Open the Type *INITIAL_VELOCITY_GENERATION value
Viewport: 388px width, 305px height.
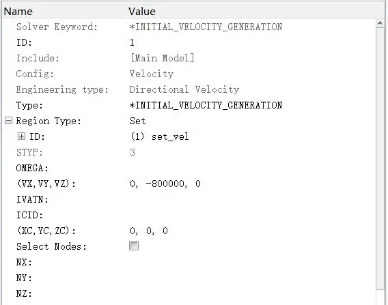(x=206, y=105)
